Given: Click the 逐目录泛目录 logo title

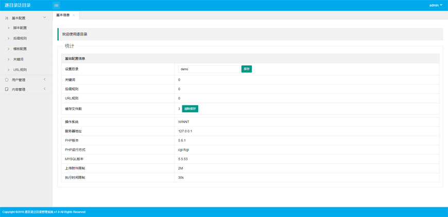Looking at the screenshot, I should pyautogui.click(x=18, y=5).
